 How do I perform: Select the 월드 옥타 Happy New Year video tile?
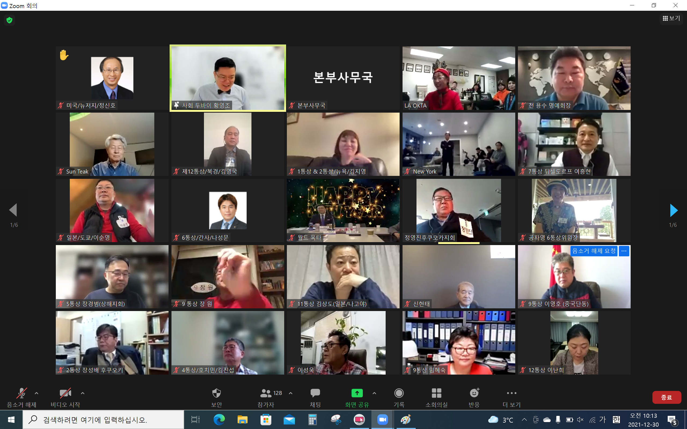pyautogui.click(x=343, y=210)
